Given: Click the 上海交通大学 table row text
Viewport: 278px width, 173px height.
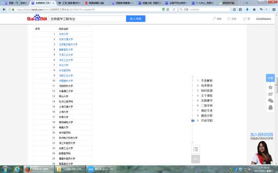Looking at the screenshot, I should (66, 107).
